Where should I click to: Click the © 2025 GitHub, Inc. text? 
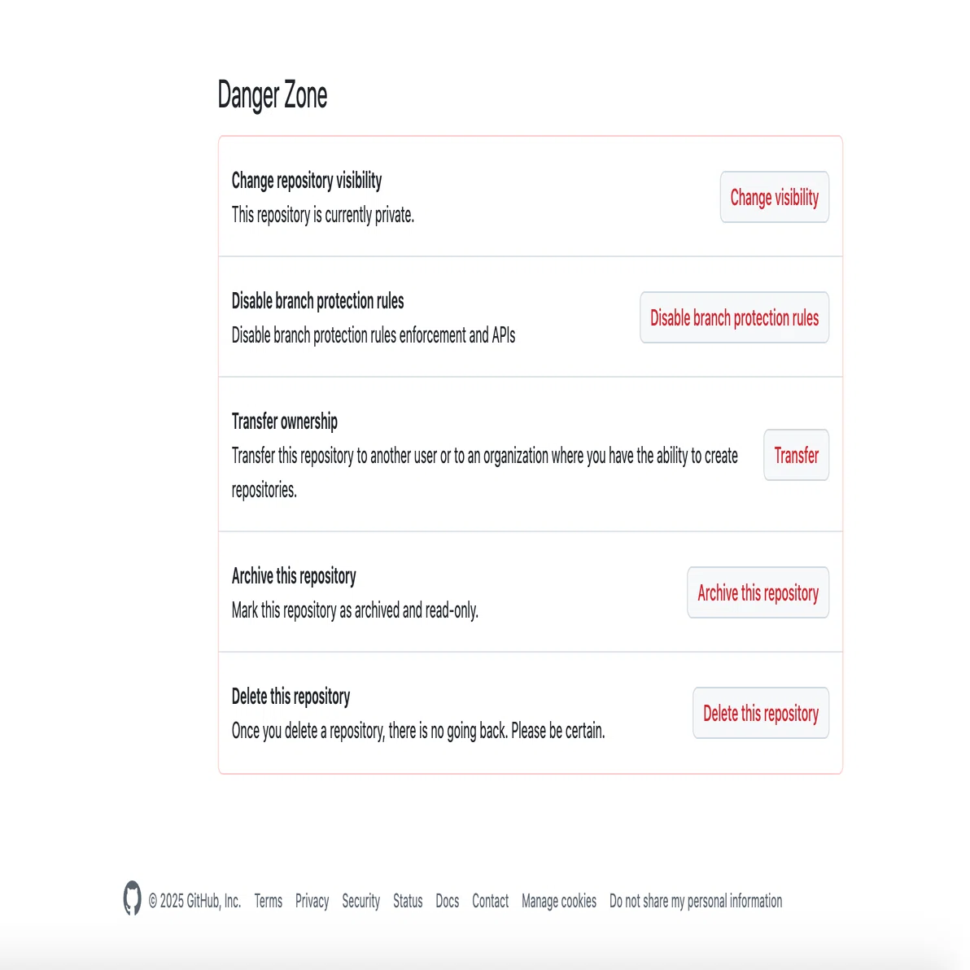click(194, 902)
